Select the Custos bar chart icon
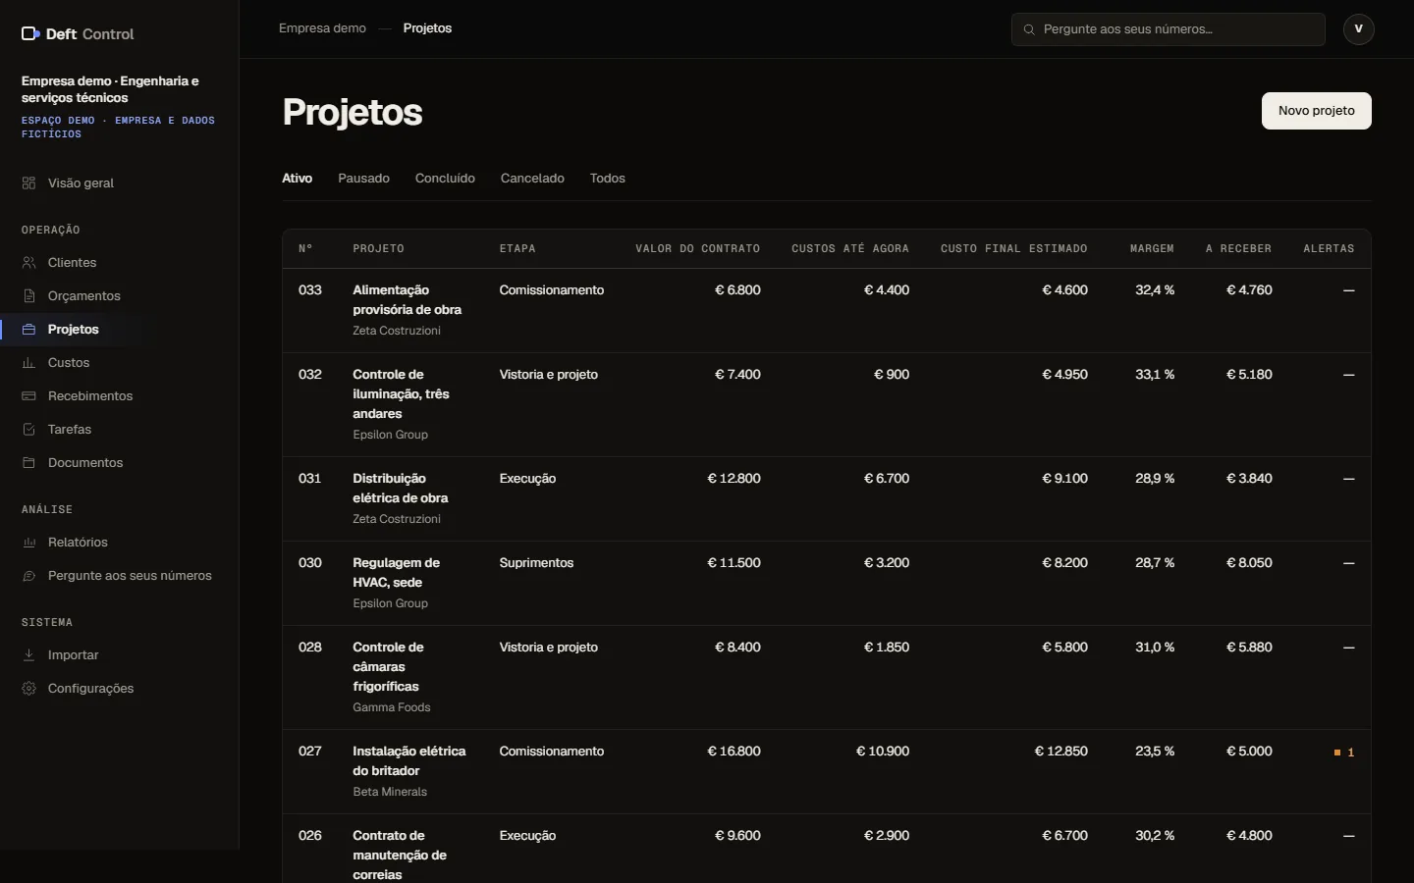The height and width of the screenshot is (883, 1414). click(x=28, y=363)
